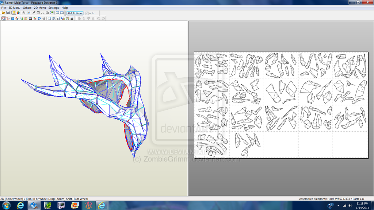The width and height of the screenshot is (374, 210).
Task: Print the pattern with the printer icon
Action: coord(72,19)
